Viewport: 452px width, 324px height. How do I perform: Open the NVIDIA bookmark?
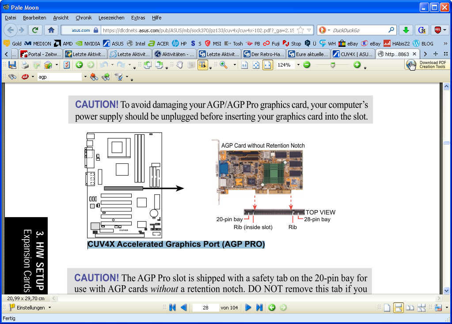pos(88,44)
